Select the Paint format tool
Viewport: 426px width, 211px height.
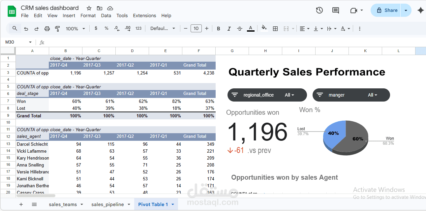coord(57,28)
